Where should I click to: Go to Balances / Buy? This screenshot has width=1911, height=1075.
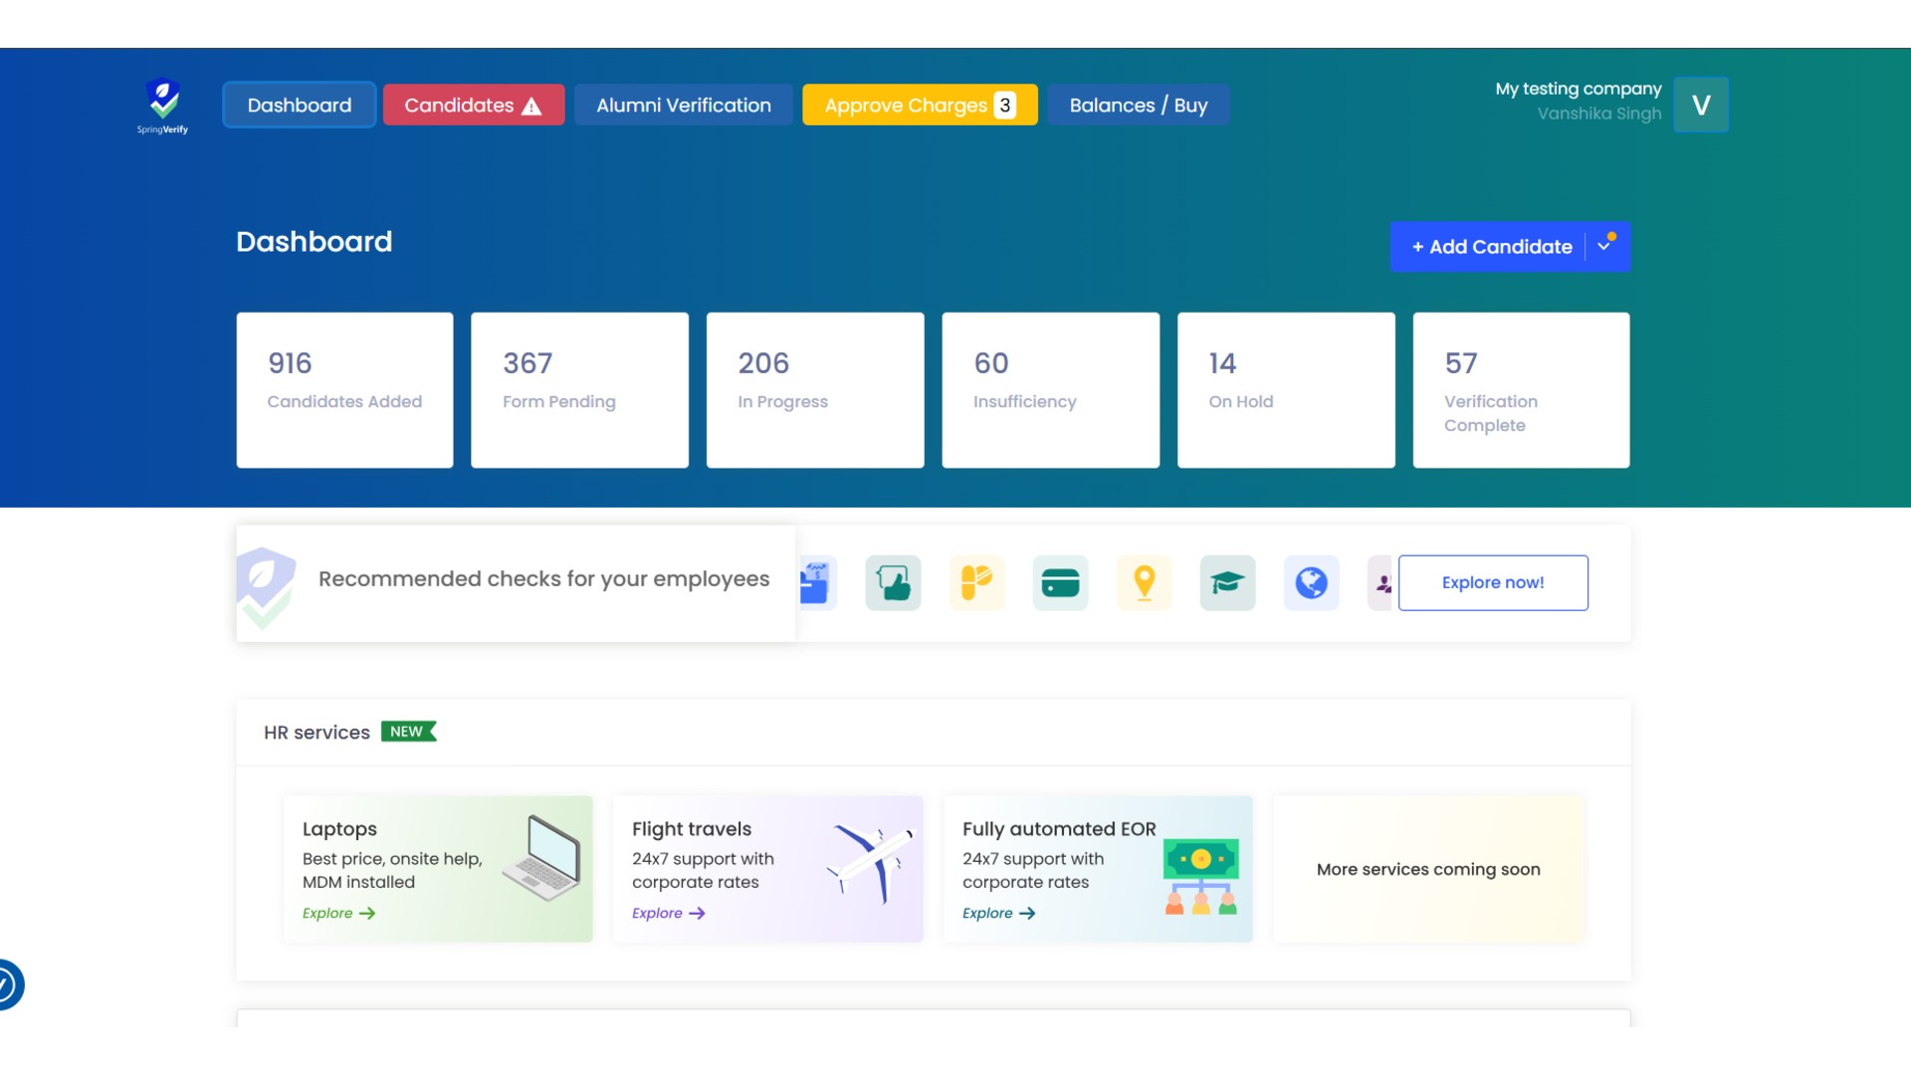(x=1139, y=105)
